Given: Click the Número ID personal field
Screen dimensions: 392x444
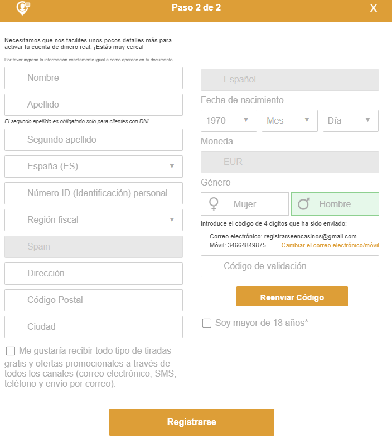Looking at the screenshot, I should (x=94, y=193).
